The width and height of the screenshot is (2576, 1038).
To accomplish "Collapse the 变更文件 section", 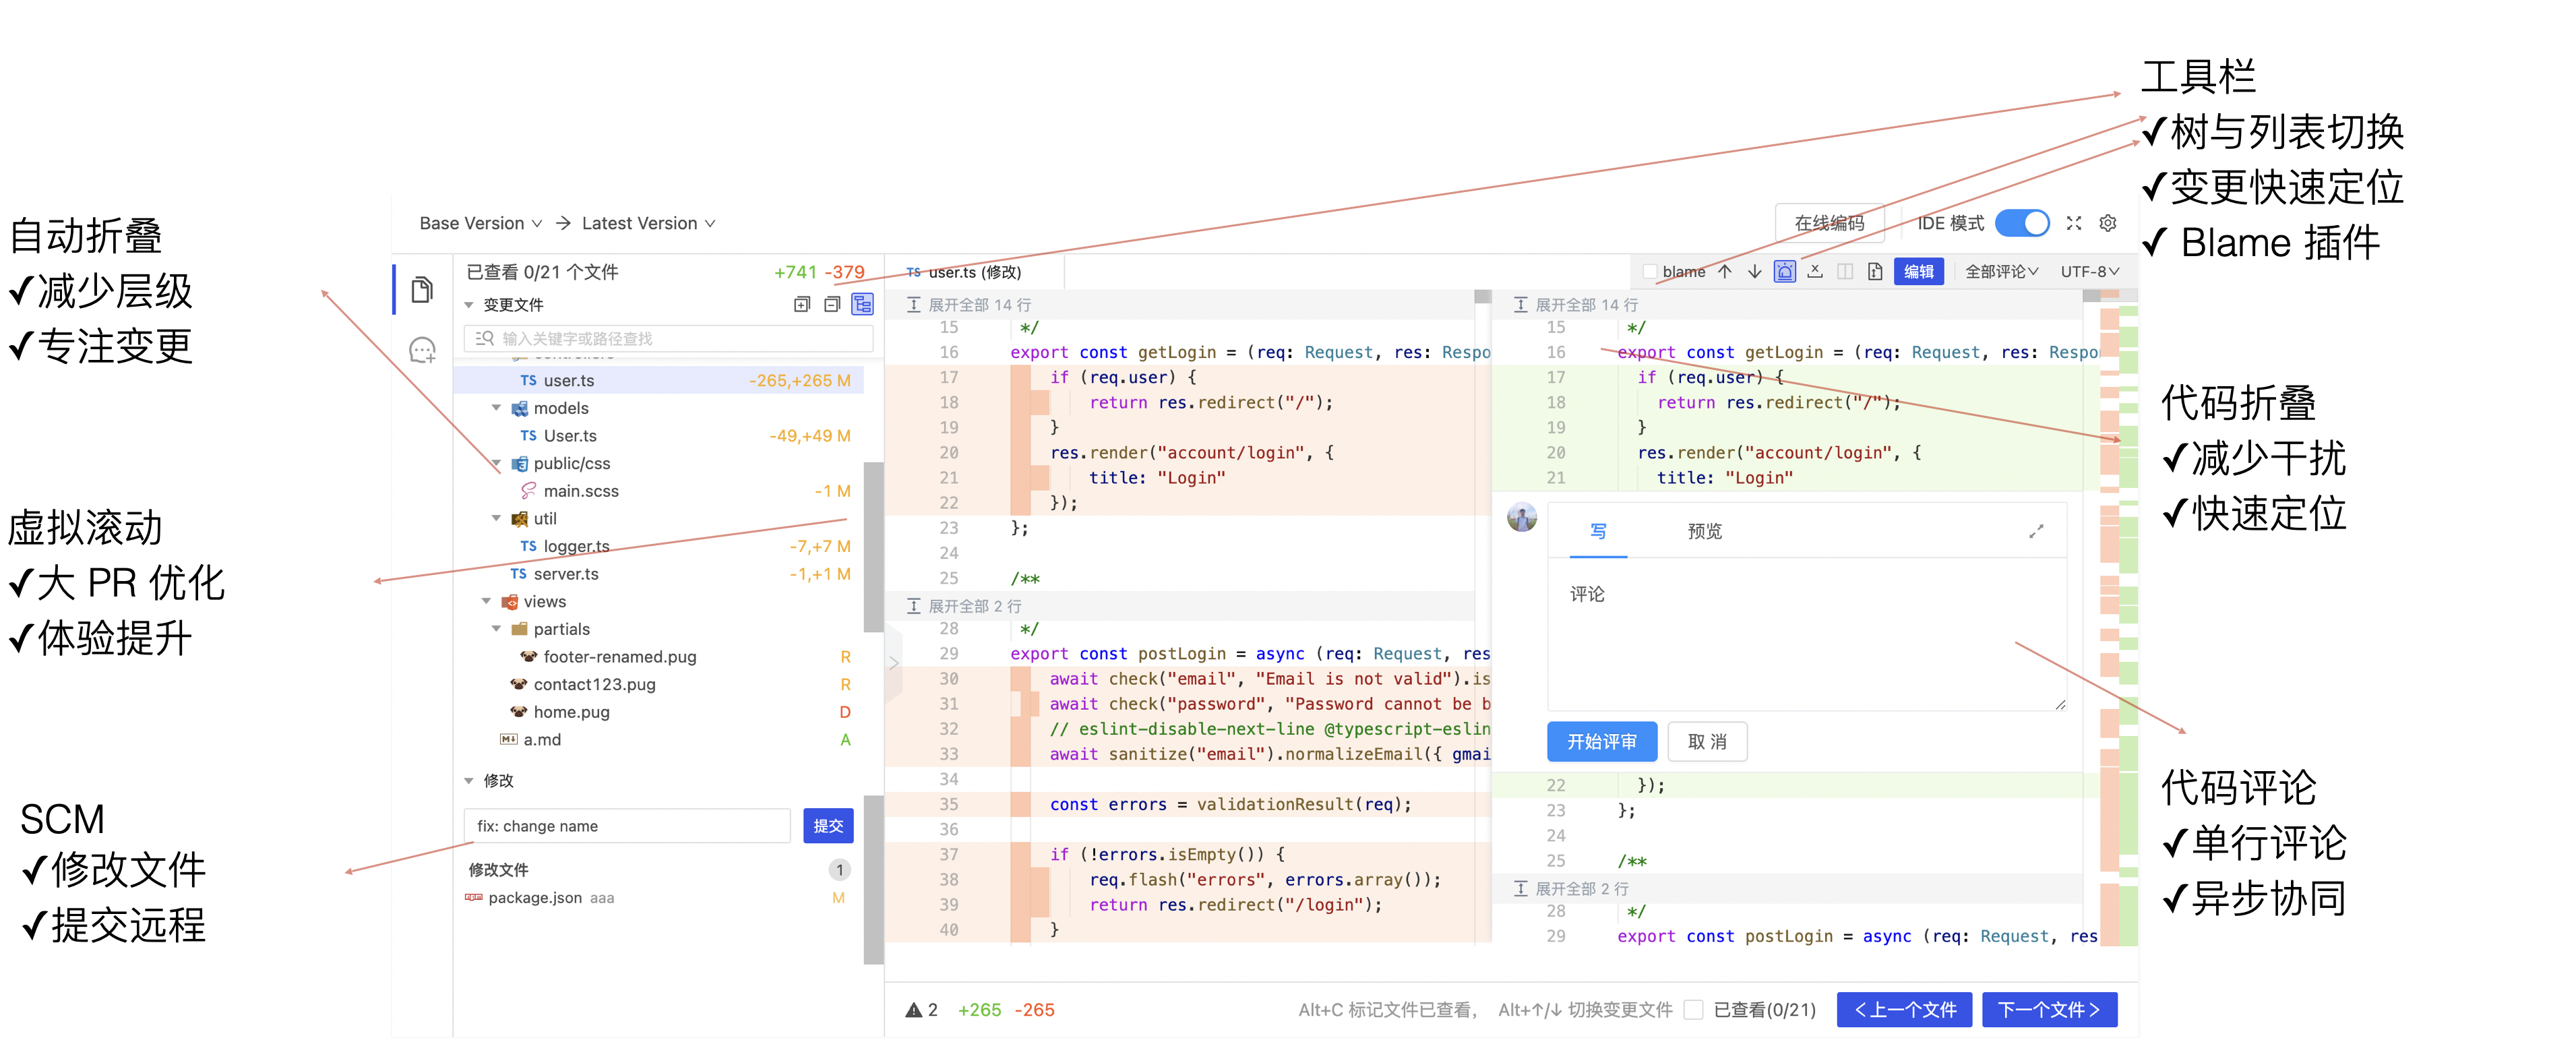I will (469, 305).
